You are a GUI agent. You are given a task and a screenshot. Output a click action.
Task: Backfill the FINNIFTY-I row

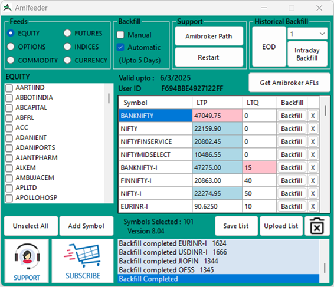(292, 180)
